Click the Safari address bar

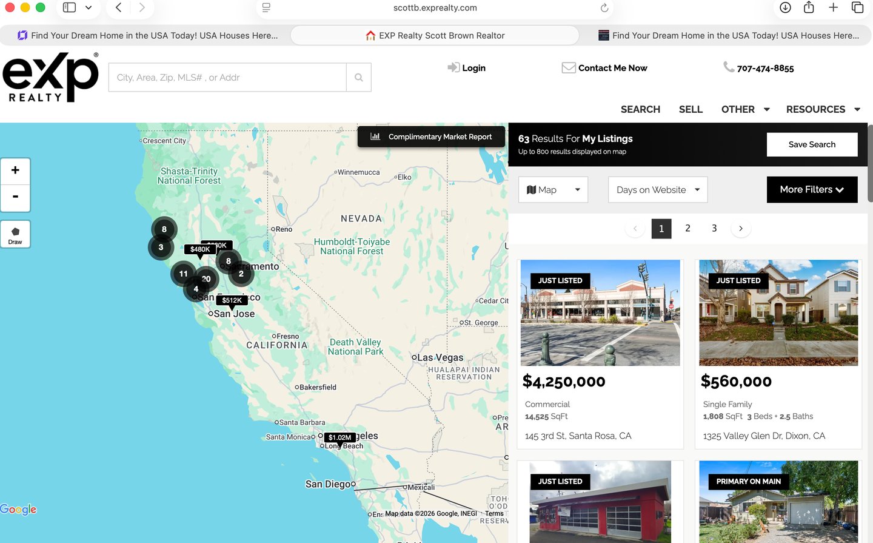click(435, 8)
